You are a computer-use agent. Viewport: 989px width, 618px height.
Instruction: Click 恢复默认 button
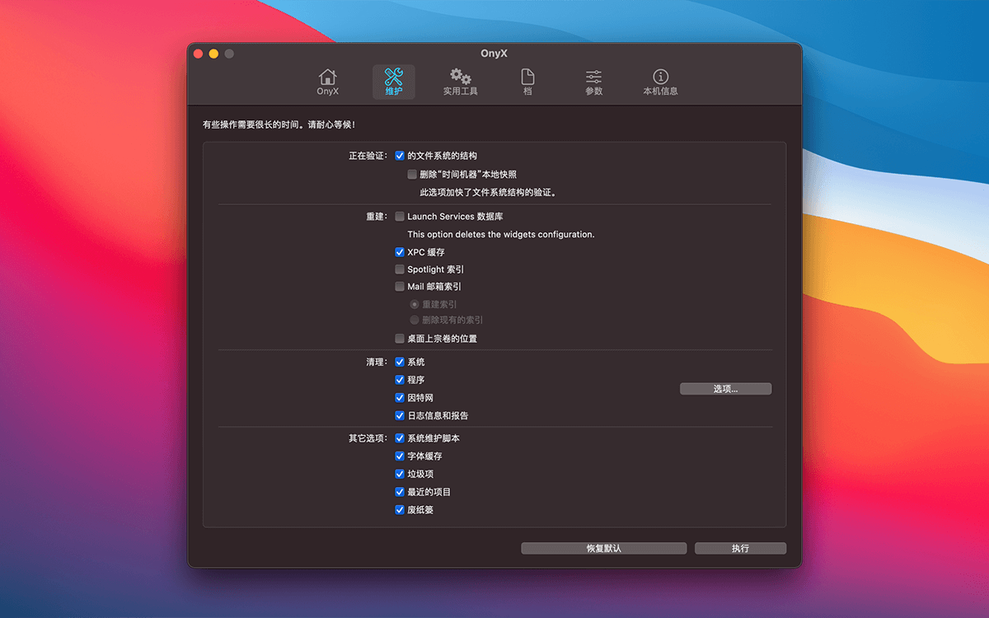pos(603,548)
